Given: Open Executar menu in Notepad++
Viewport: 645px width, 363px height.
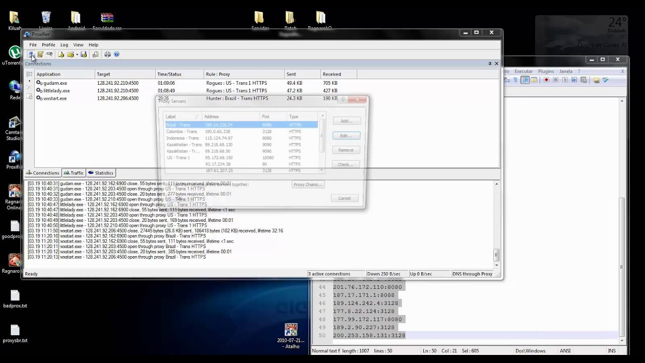Looking at the screenshot, I should tap(524, 72).
